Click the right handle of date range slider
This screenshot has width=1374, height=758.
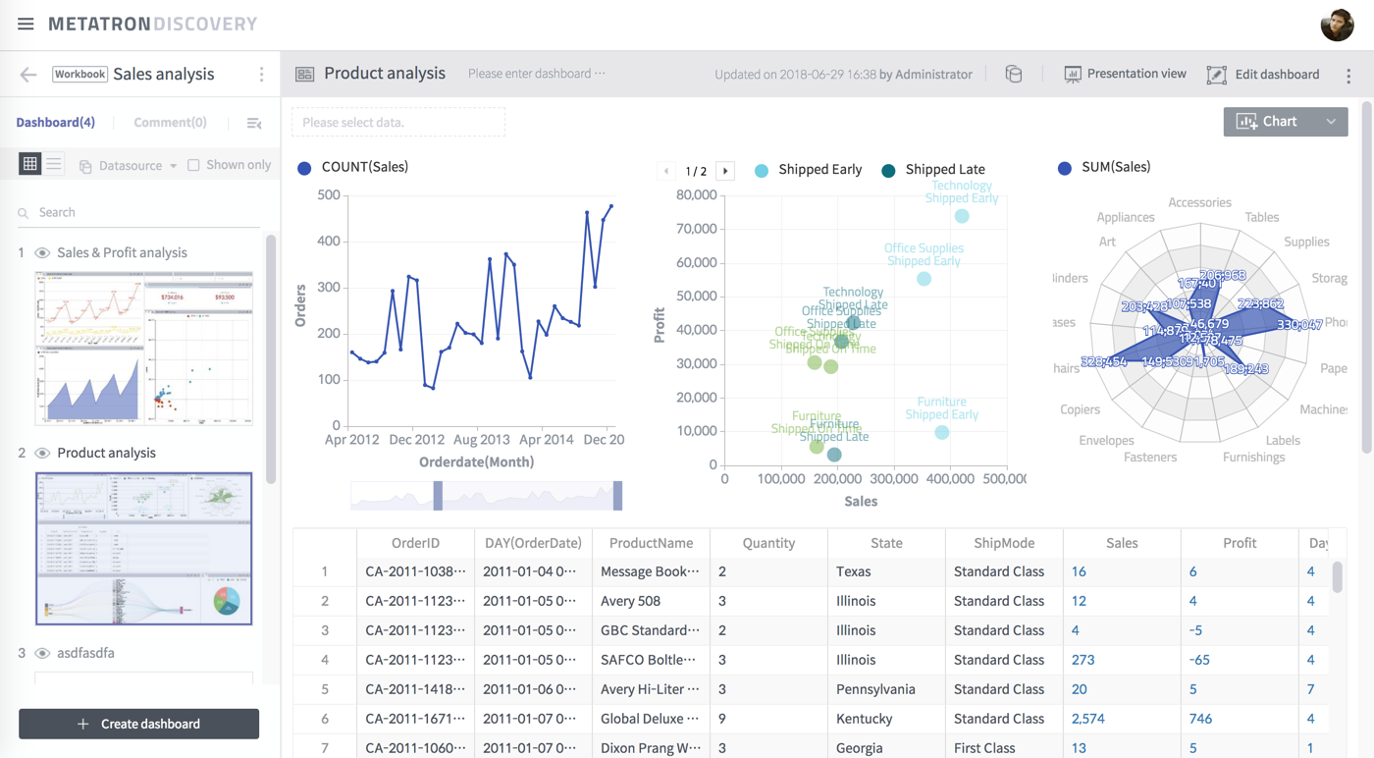(617, 496)
